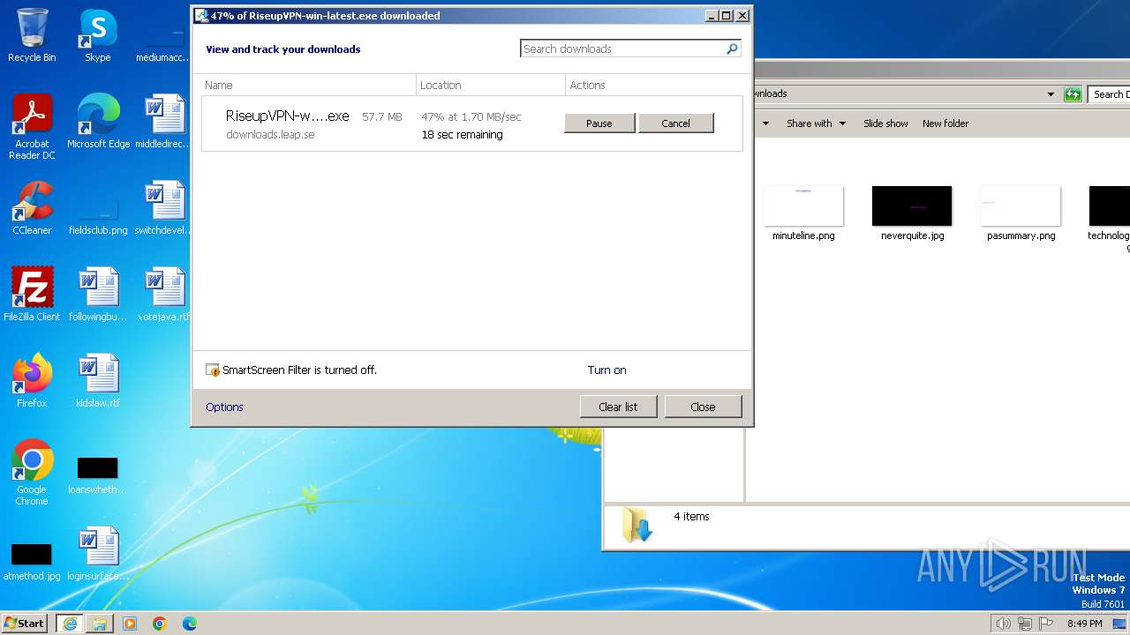This screenshot has height=635, width=1130.
Task: Open download manager Options link
Action: [224, 407]
